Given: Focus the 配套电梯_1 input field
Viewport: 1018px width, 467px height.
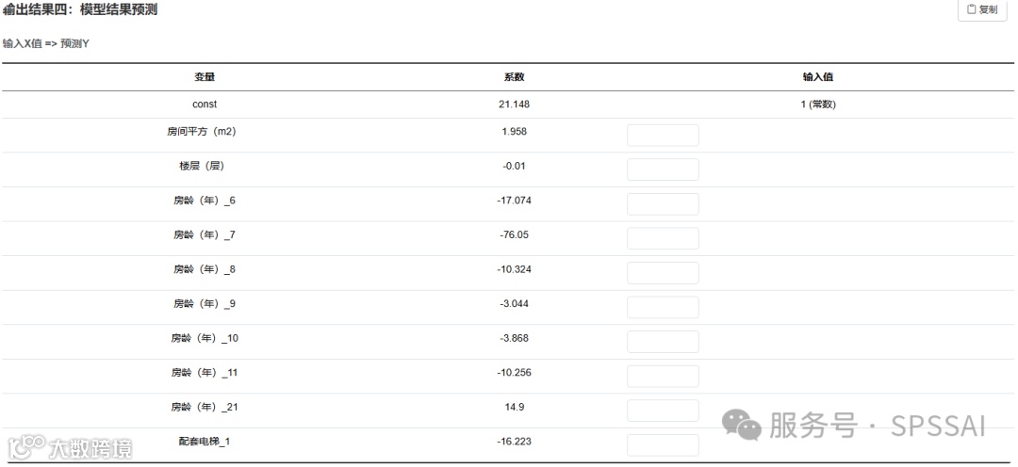Looking at the screenshot, I should (663, 445).
